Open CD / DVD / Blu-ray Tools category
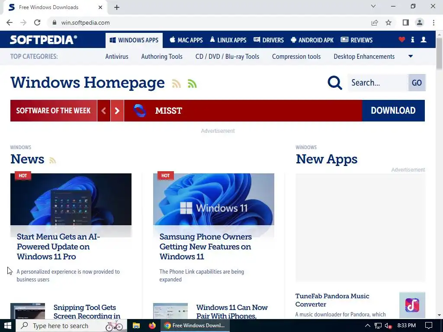Image resolution: width=443 pixels, height=332 pixels. pyautogui.click(x=227, y=57)
